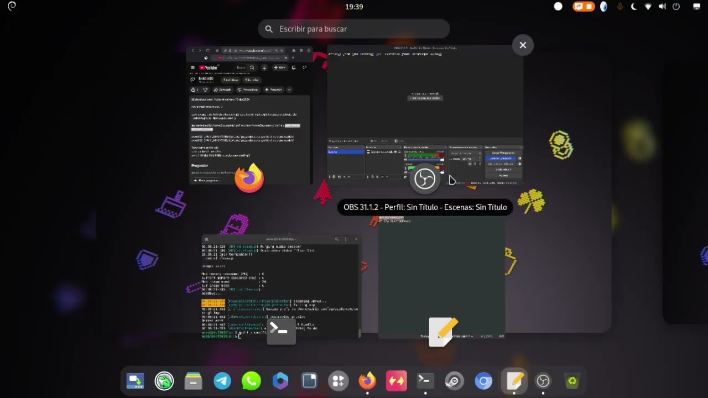Select the text editor window thumbnail

click(441, 277)
